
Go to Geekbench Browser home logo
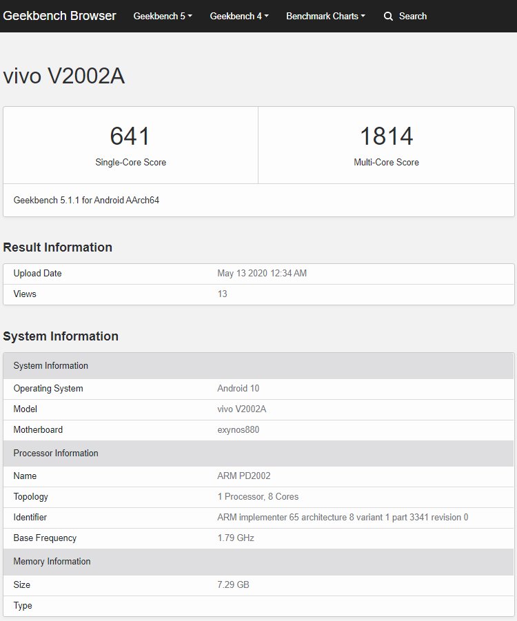(x=59, y=16)
